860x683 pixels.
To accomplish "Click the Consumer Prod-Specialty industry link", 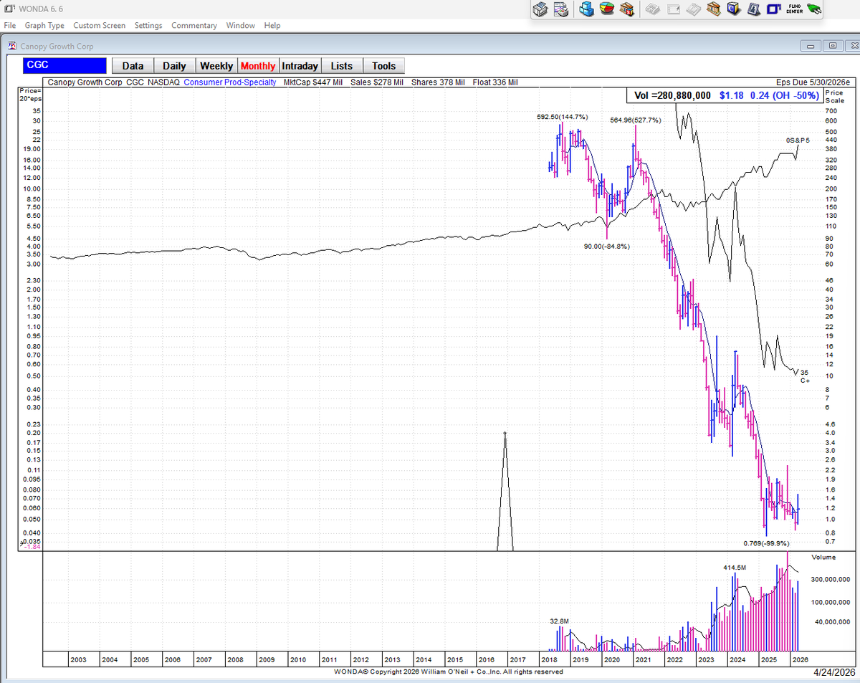I will click(229, 82).
